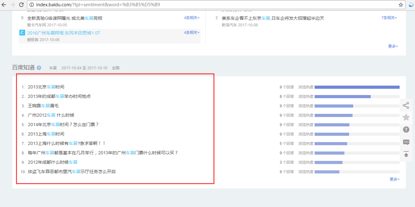The height and width of the screenshot is (207, 415).
Task: Open the blue browser extension icon
Action: click(x=411, y=5)
